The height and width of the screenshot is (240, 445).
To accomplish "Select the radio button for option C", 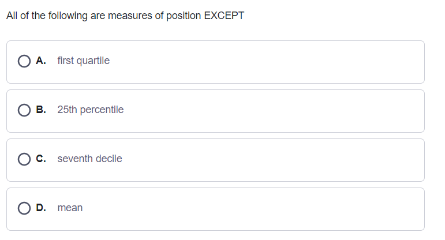I will click(x=24, y=159).
